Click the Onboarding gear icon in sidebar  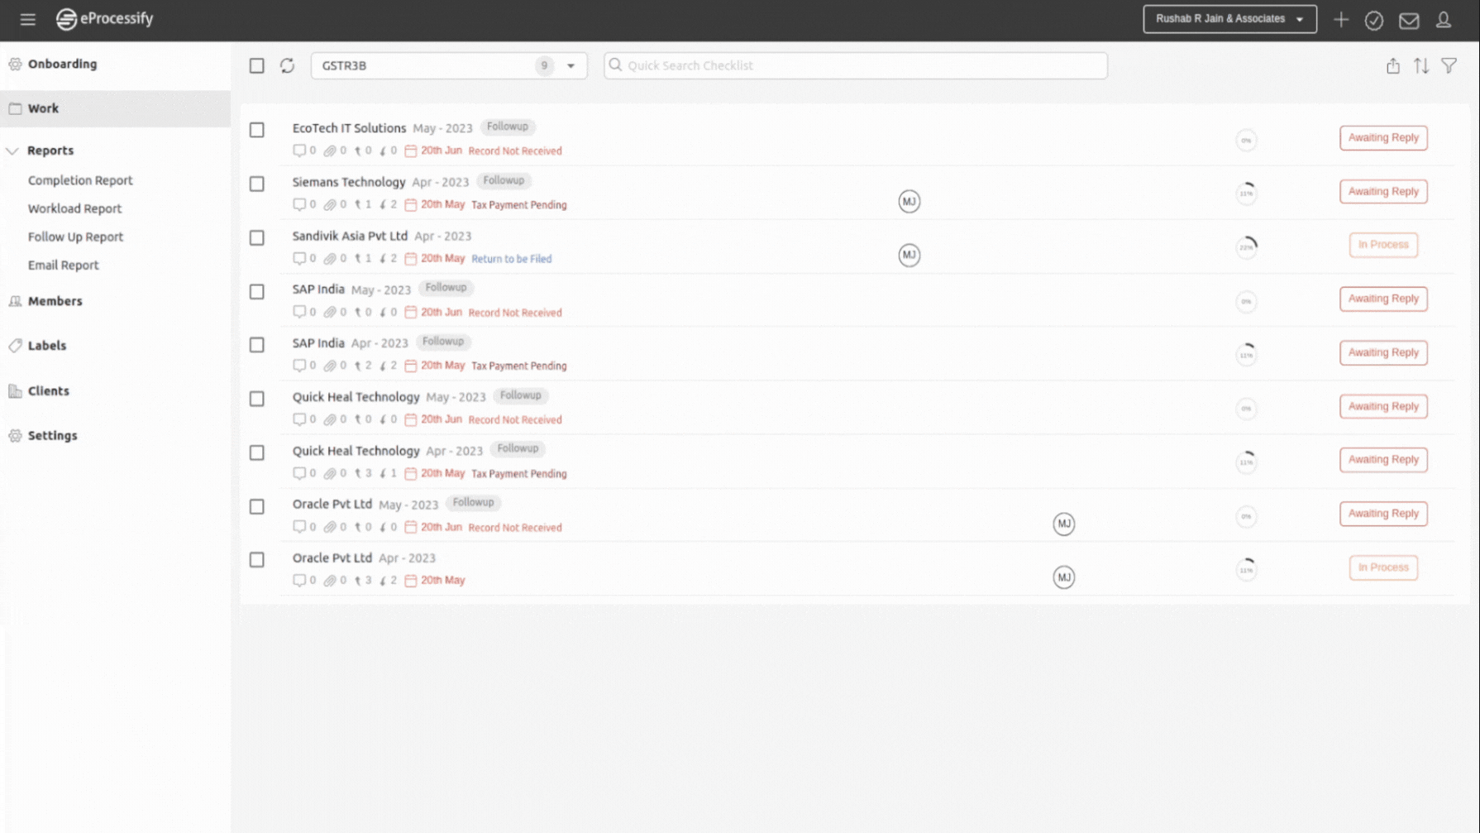tap(15, 64)
